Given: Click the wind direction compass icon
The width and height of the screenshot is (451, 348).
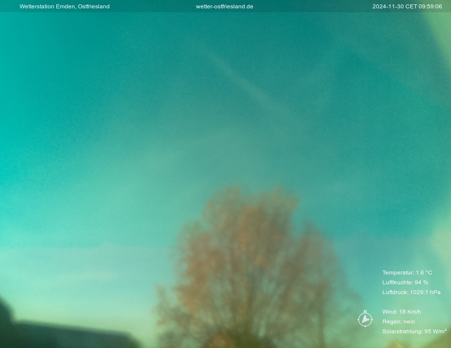Looking at the screenshot, I should (365, 319).
